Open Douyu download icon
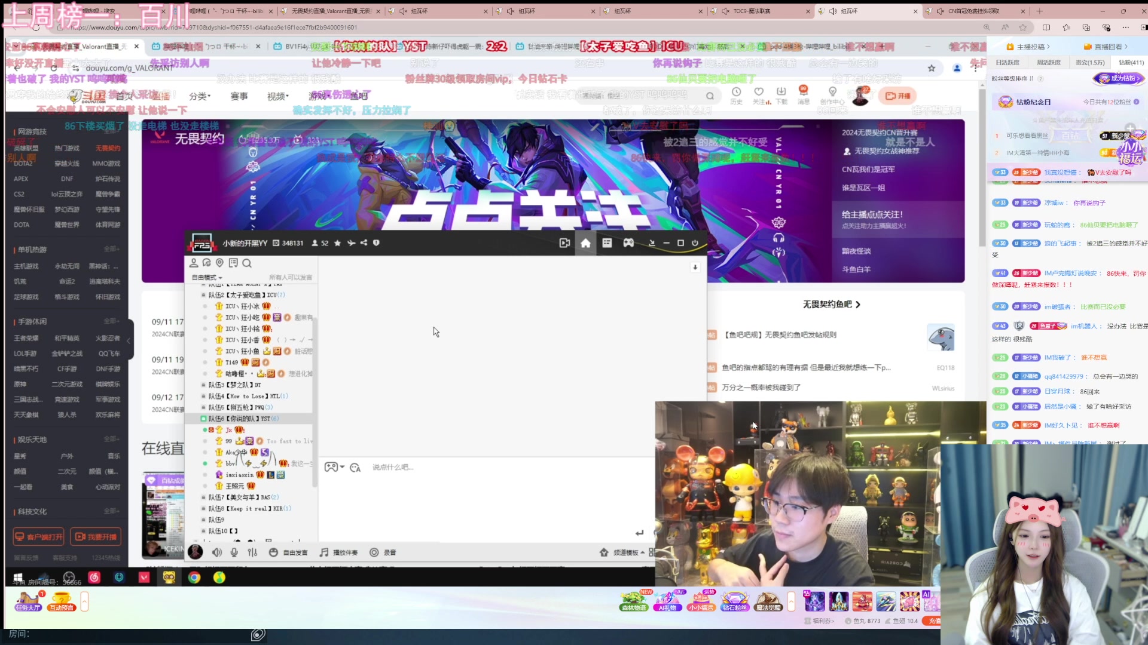1148x645 pixels. tap(781, 94)
